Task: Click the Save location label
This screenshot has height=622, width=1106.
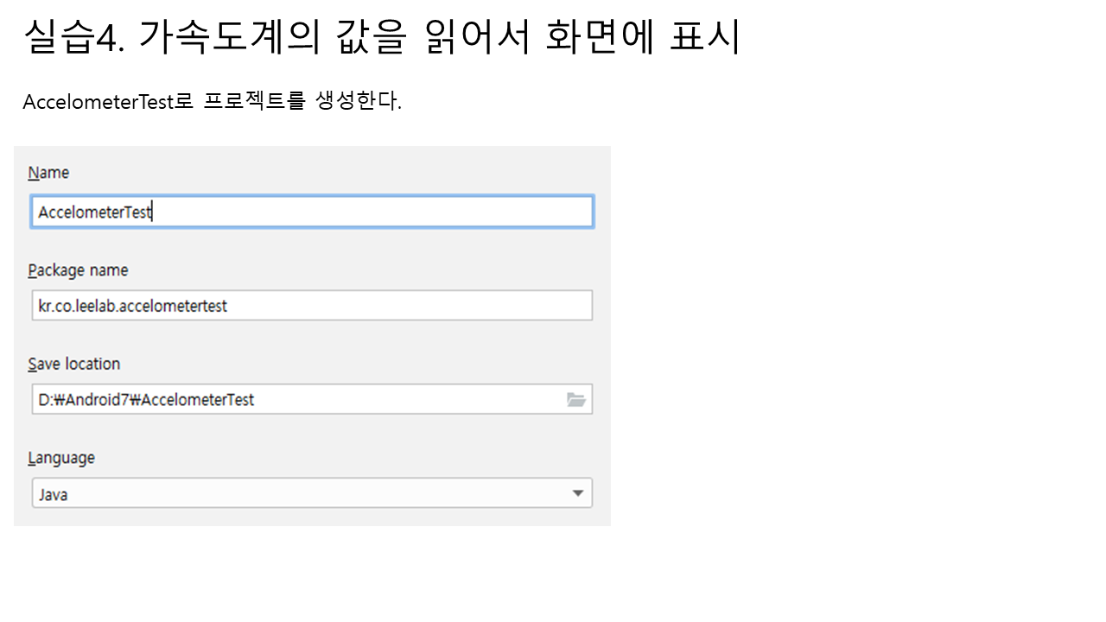Action: [73, 364]
